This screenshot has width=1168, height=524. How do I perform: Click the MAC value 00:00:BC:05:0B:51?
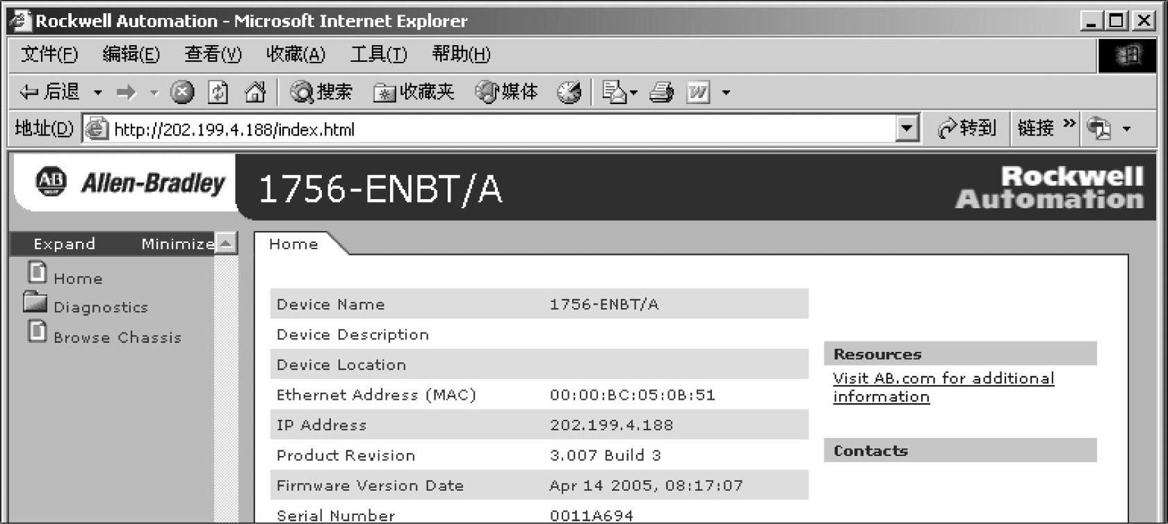point(633,395)
